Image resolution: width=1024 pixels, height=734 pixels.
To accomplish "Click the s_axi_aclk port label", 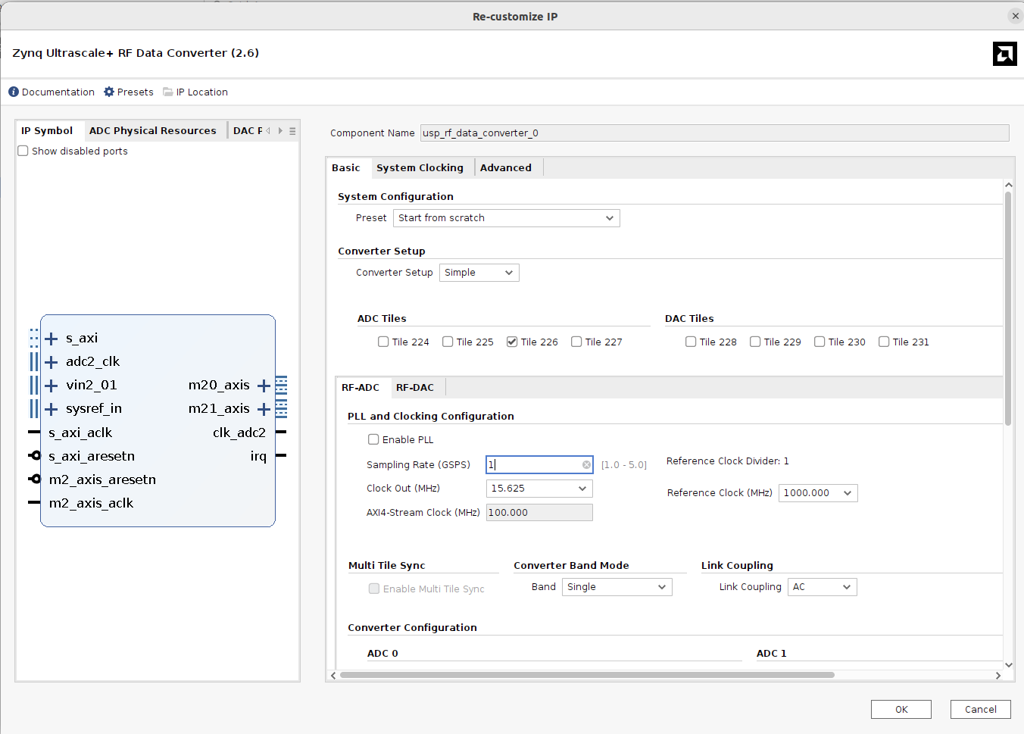I will (x=80, y=433).
